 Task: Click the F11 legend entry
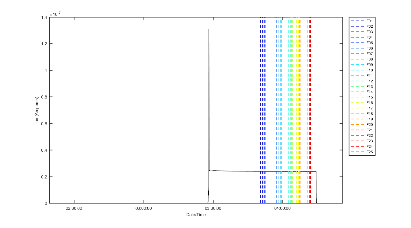362,76
